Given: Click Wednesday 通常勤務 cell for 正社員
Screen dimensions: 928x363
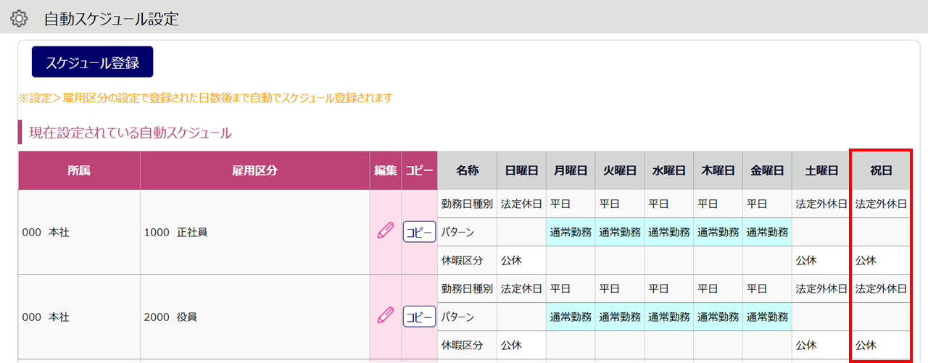Looking at the screenshot, I should [669, 232].
